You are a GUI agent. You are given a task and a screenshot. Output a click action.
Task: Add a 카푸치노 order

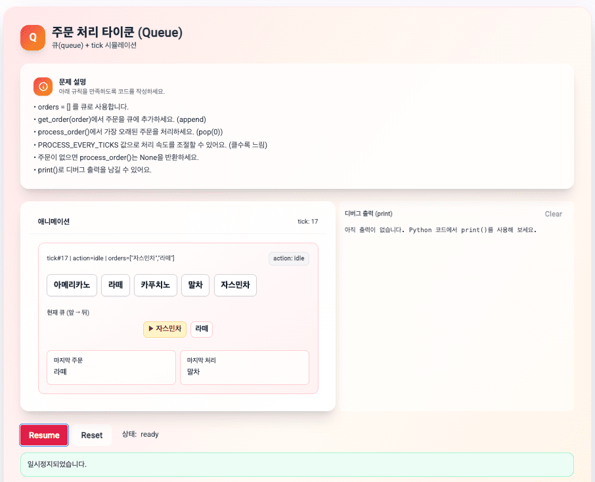coord(155,285)
